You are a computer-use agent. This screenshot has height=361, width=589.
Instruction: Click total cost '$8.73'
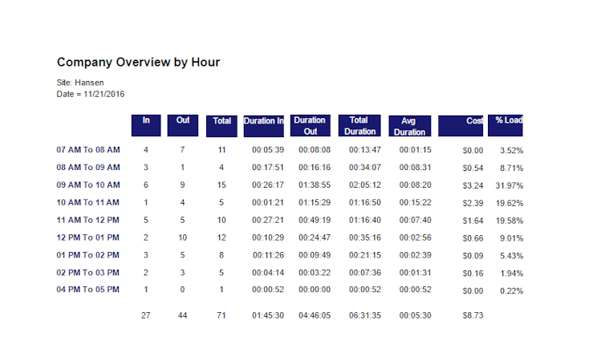tap(473, 315)
